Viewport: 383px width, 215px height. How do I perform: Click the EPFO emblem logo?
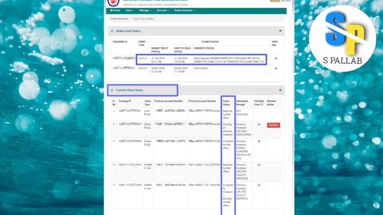113,2
